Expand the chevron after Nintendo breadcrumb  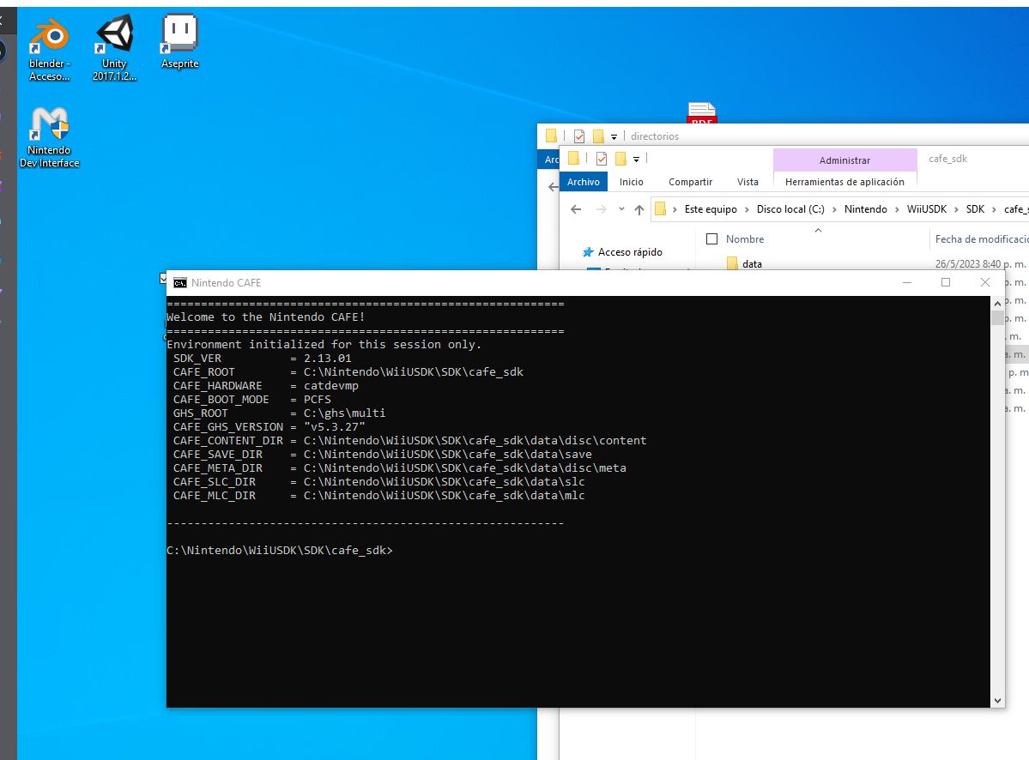(897, 209)
